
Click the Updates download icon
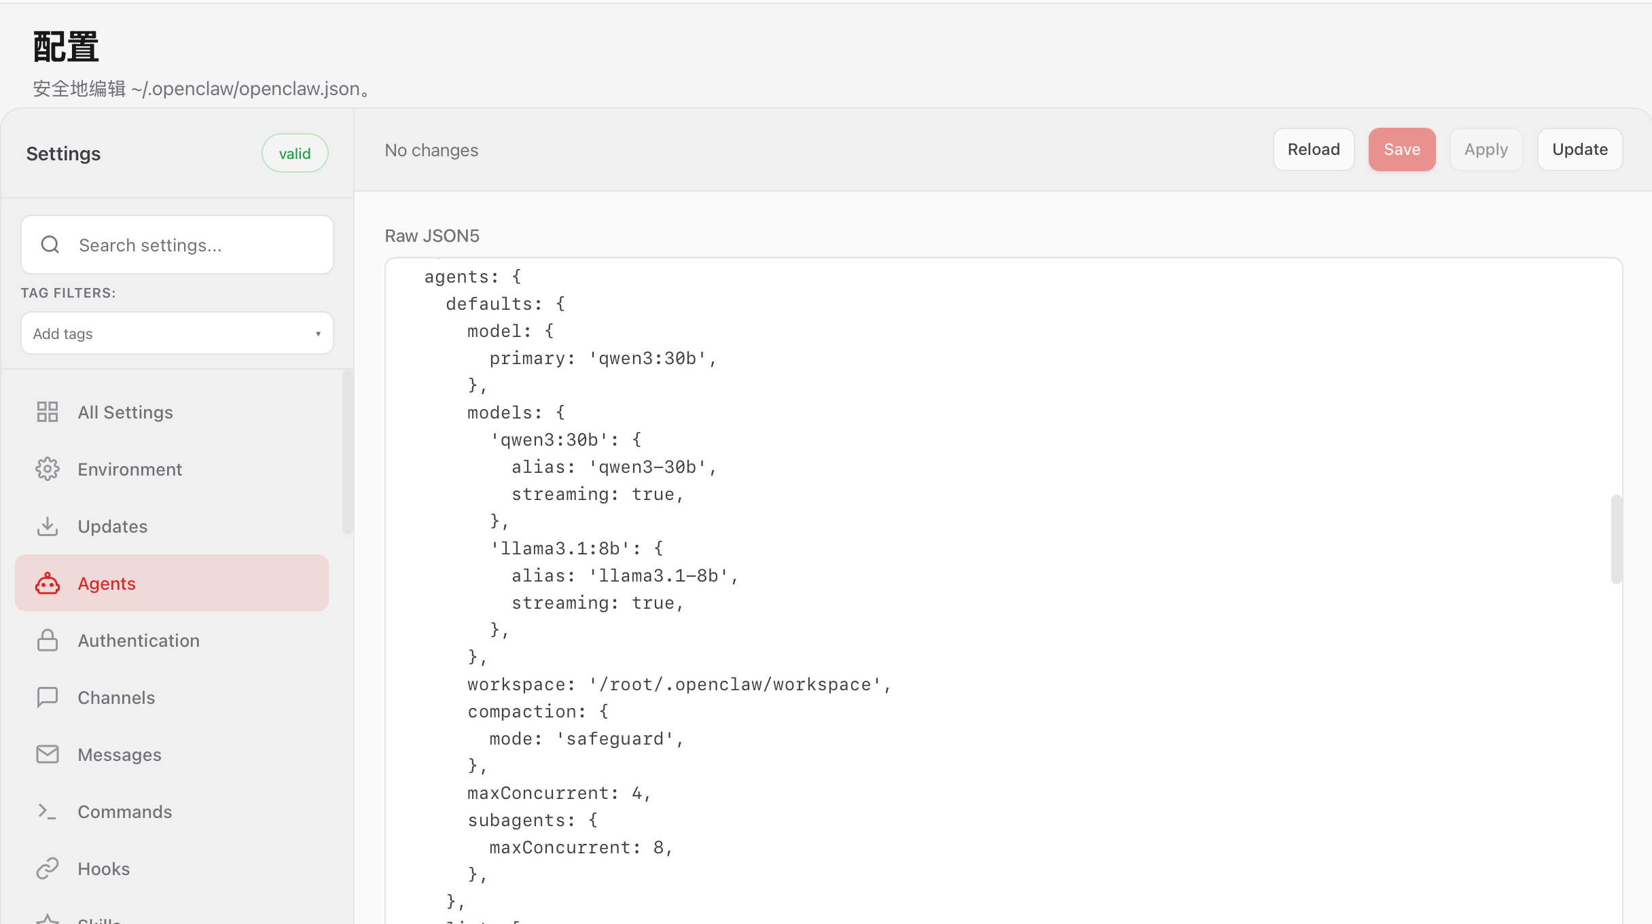(48, 526)
